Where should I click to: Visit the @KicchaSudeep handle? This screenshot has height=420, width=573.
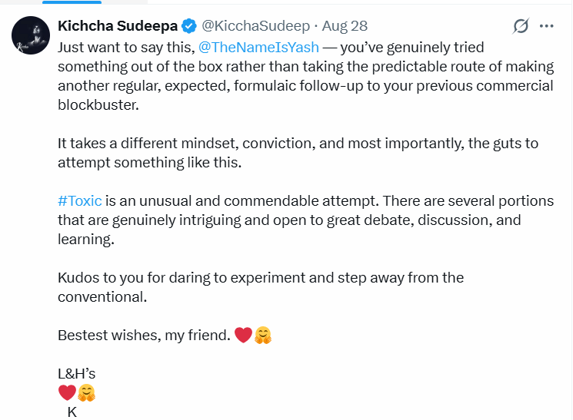pos(255,26)
